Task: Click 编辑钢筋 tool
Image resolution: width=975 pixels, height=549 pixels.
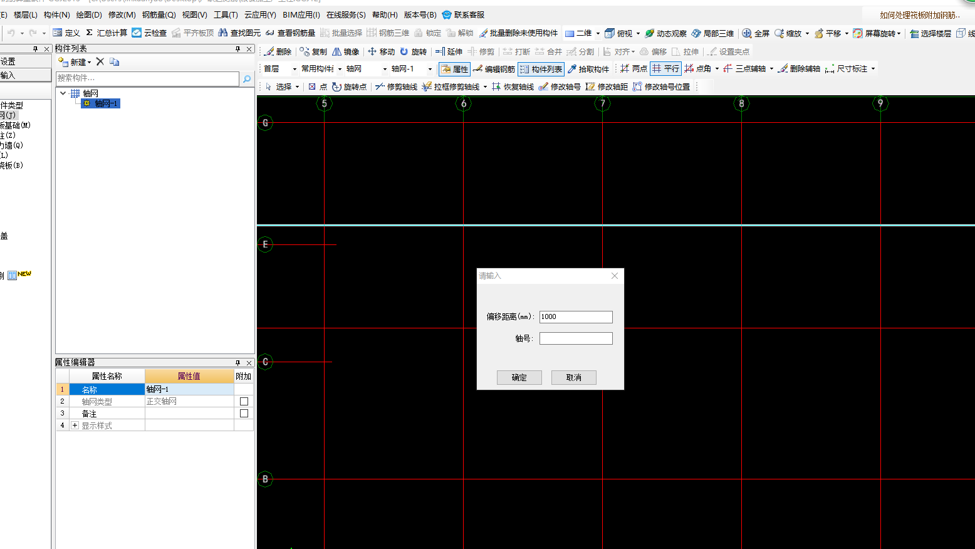Action: tap(494, 69)
